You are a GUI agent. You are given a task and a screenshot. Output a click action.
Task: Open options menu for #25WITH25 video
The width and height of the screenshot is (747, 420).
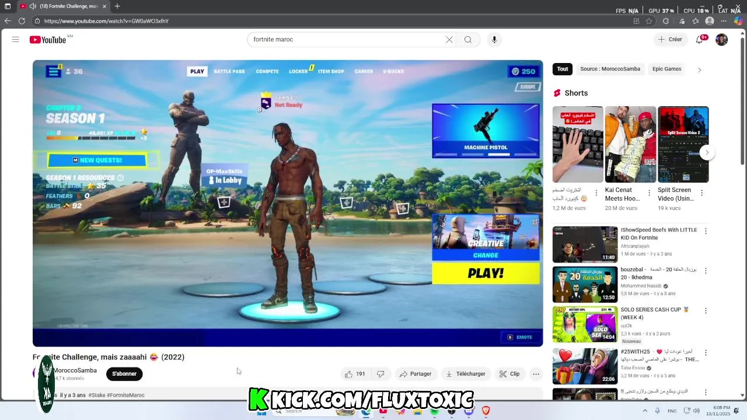706,353
